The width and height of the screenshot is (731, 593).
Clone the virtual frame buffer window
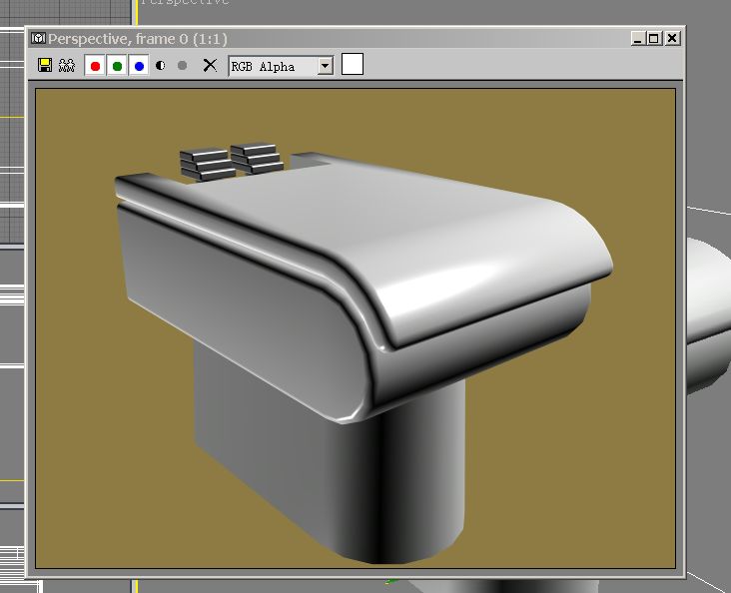pyautogui.click(x=67, y=66)
